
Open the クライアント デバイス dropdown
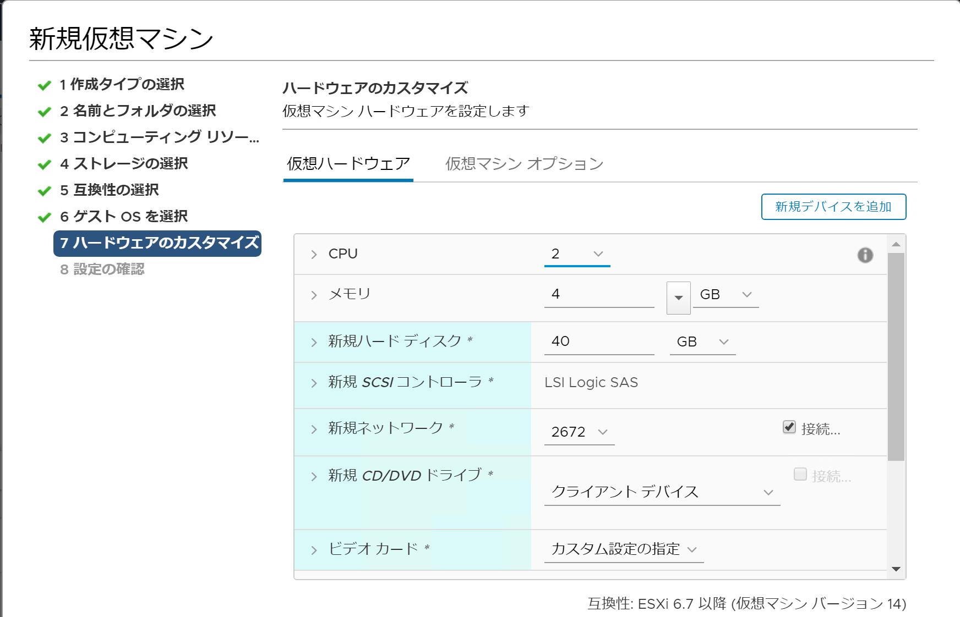(x=662, y=492)
